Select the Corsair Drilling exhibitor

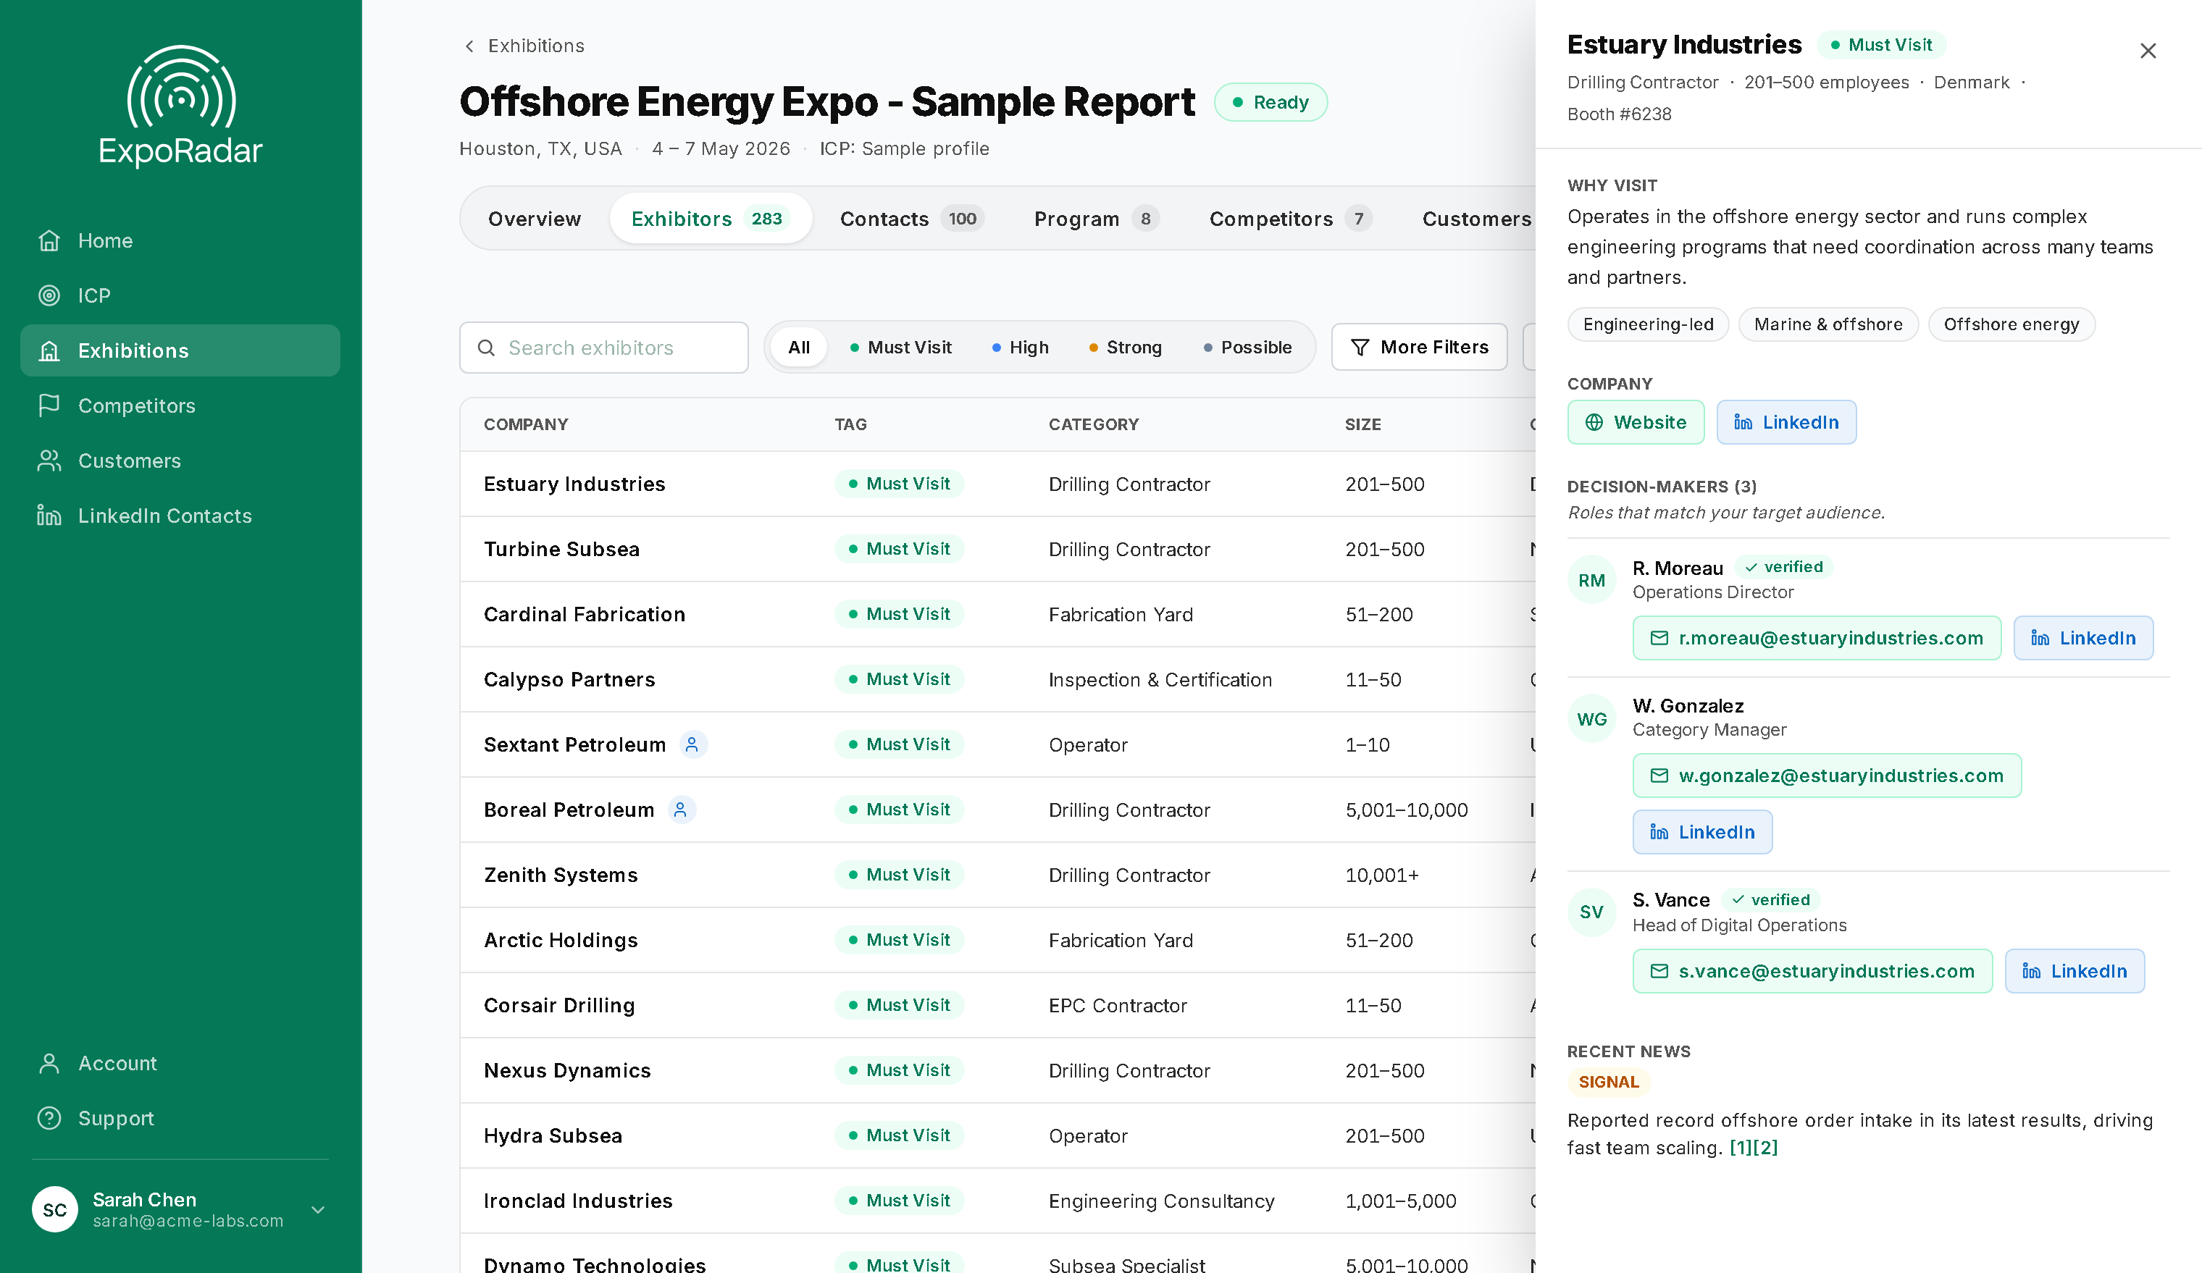coord(997,1005)
